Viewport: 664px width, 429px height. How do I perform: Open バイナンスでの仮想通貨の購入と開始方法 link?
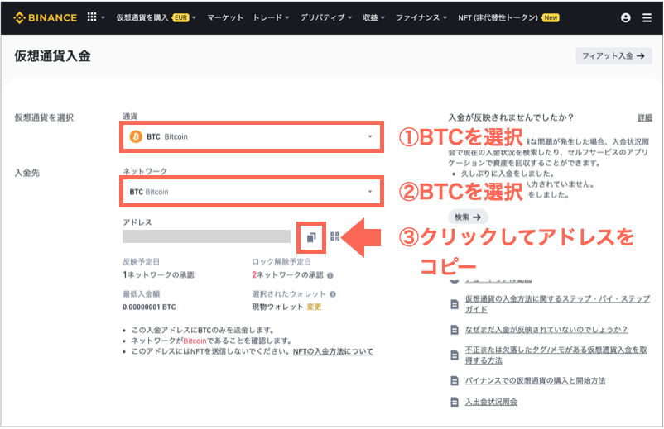point(536,381)
